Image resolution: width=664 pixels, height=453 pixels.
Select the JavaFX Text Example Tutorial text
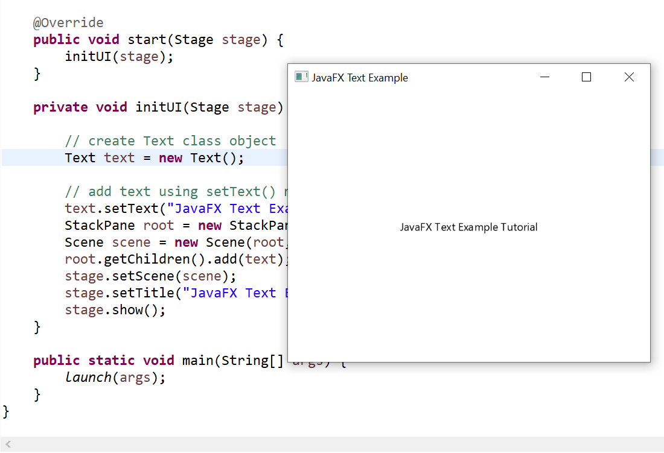[x=469, y=227]
